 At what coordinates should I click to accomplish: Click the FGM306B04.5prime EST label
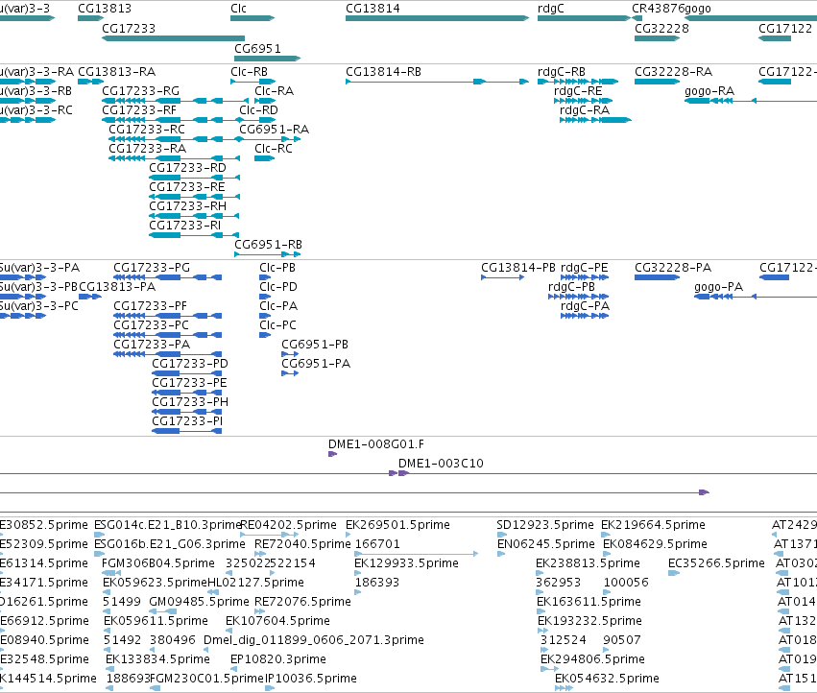coord(157,563)
